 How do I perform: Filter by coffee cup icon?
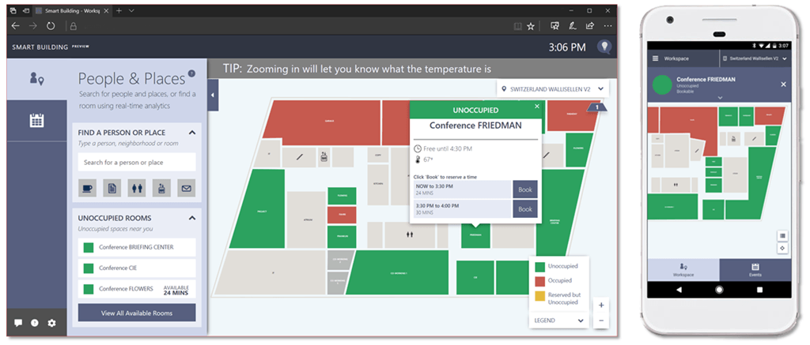(88, 188)
